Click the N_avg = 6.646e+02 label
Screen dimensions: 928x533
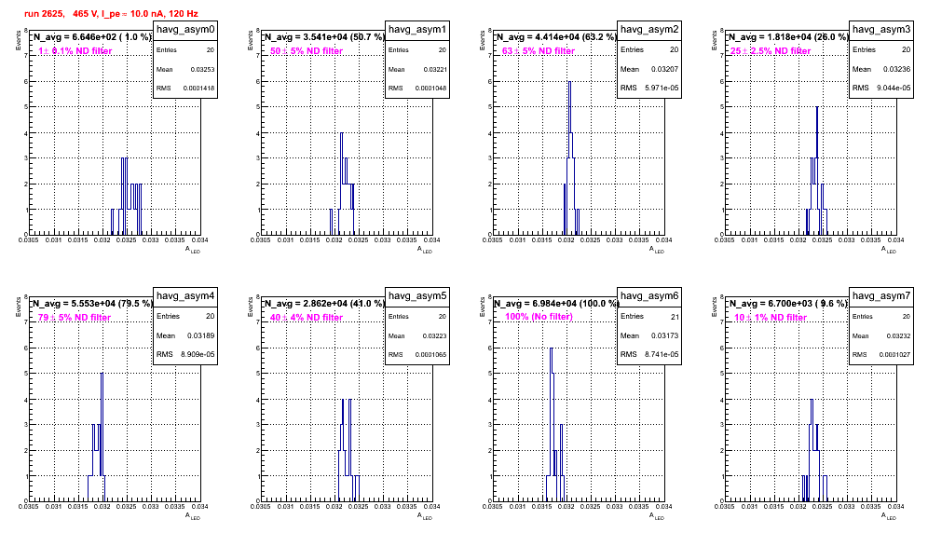click(91, 36)
